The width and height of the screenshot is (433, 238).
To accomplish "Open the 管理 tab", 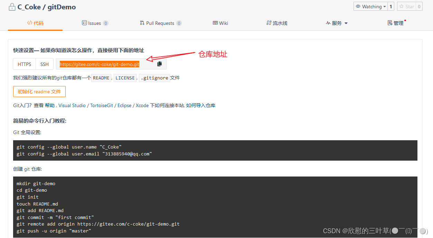I will coord(396,23).
